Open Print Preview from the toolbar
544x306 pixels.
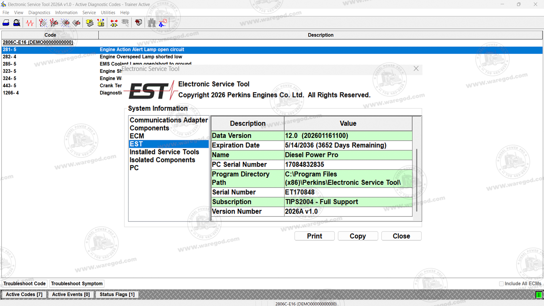tap(17, 23)
